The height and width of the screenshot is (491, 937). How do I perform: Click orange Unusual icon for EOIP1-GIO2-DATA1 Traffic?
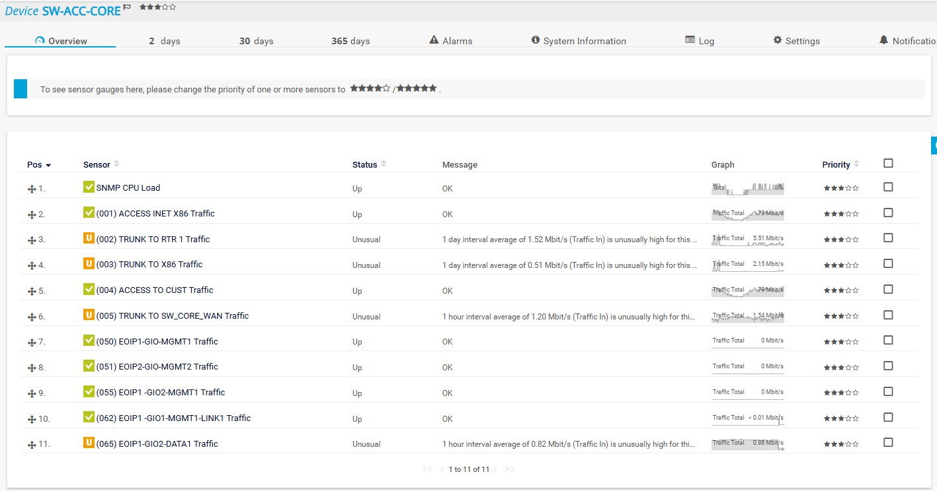pos(89,443)
